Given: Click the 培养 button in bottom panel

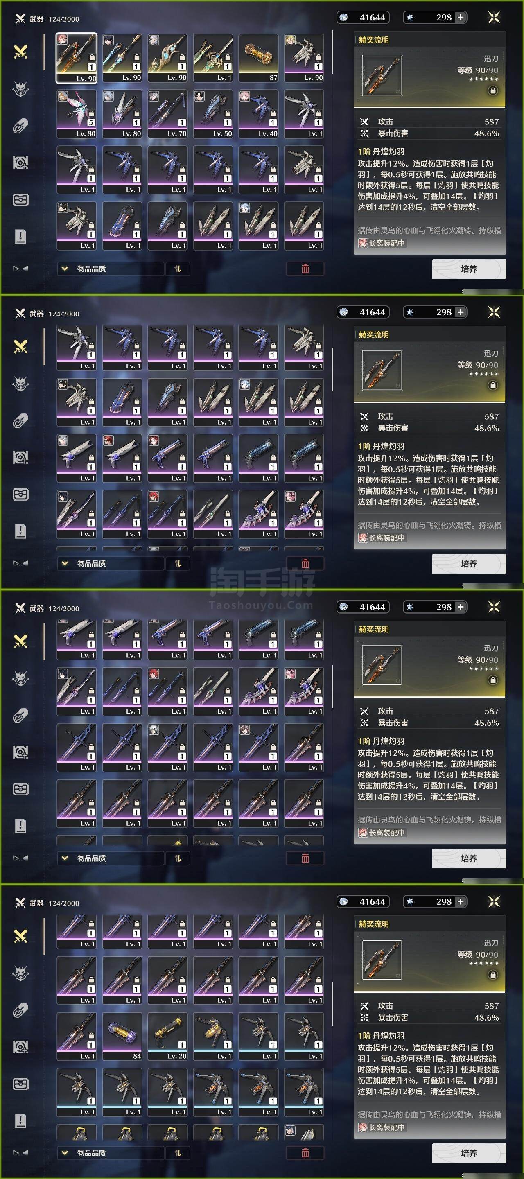Looking at the screenshot, I should tap(469, 1153).
